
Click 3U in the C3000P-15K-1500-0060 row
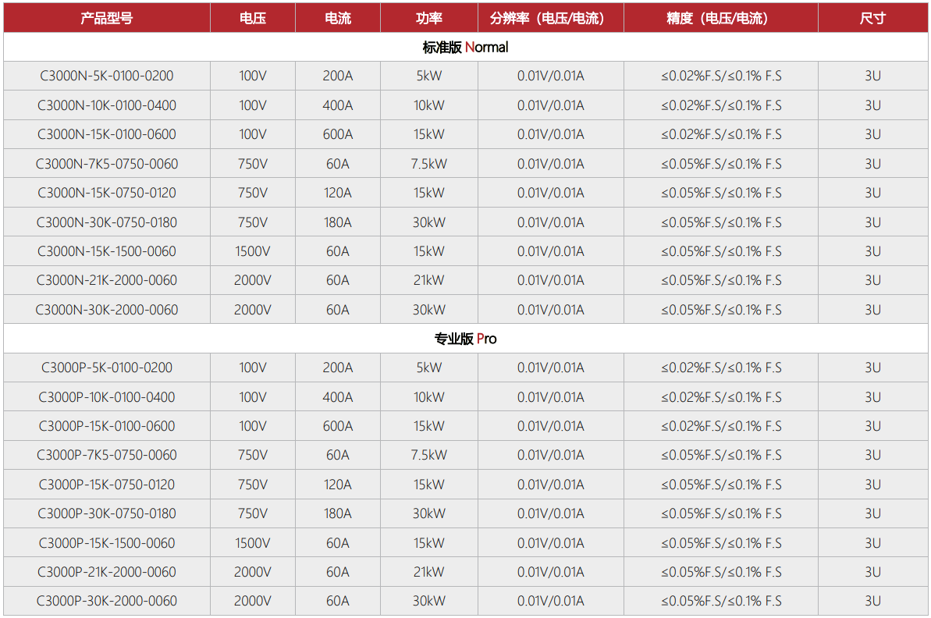pos(872,543)
